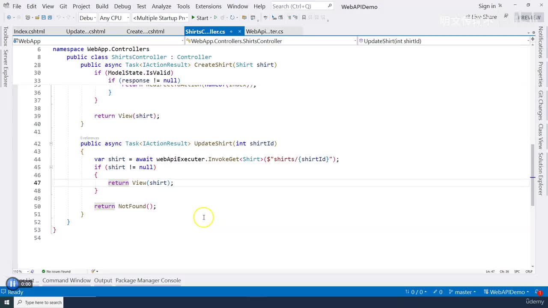Viewport: 548px width, 308px height.
Task: Collapse the if block at line 45
Action: [51, 167]
